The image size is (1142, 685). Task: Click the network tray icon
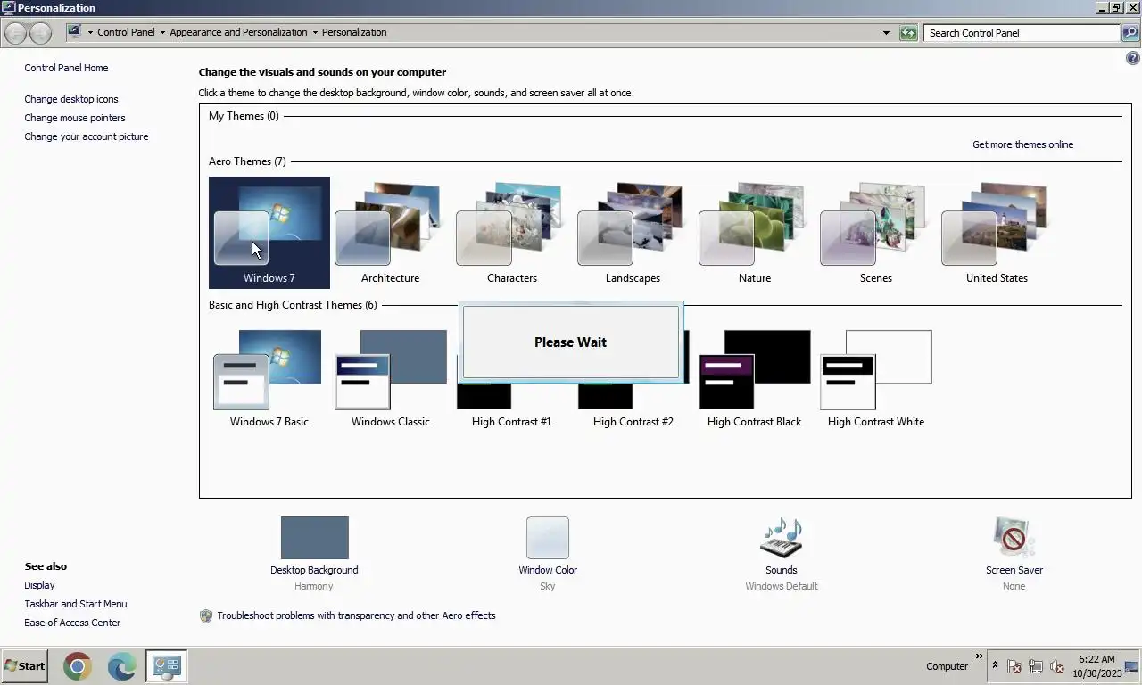click(x=1036, y=666)
